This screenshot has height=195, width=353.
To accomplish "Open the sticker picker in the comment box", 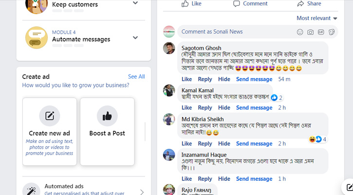I will coord(332,32).
